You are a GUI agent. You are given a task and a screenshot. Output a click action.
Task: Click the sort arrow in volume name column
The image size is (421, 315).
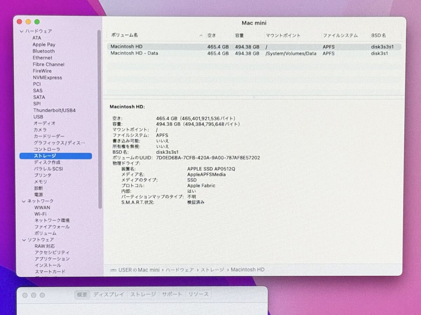click(201, 35)
